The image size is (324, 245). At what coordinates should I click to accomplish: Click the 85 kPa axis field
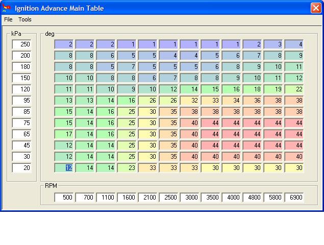click(22, 112)
